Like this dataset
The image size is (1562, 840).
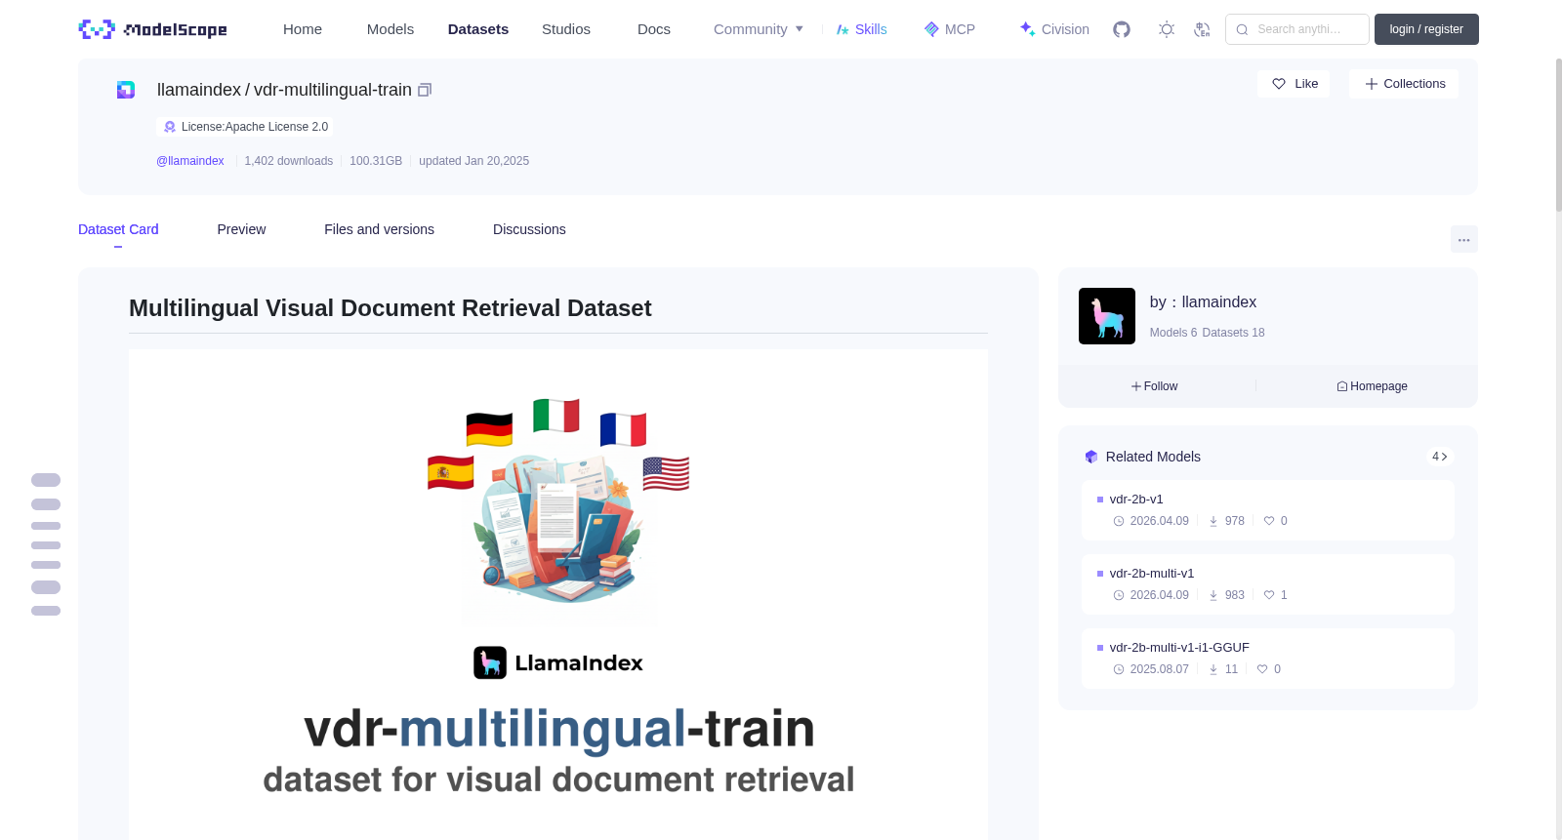point(1294,84)
